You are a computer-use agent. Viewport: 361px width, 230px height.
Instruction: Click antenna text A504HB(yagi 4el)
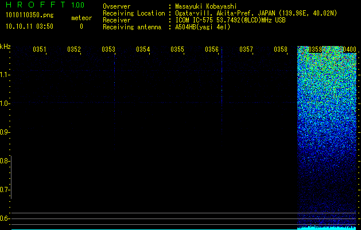click(x=203, y=27)
